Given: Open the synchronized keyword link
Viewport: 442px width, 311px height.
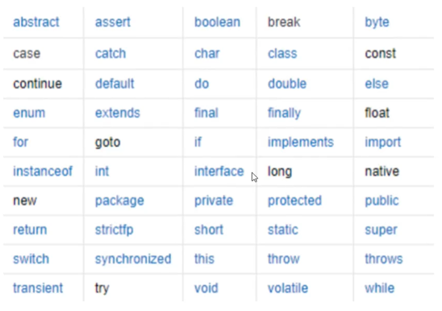Looking at the screenshot, I should pos(133,259).
